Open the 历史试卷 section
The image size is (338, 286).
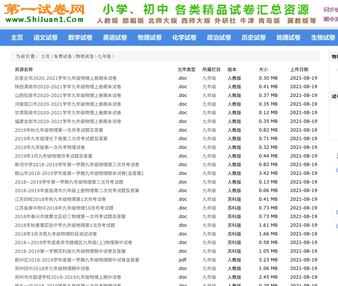click(253, 38)
